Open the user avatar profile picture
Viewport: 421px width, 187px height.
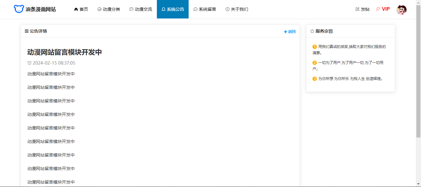401,10
